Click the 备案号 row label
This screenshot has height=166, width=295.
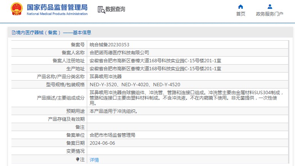pyautogui.click(x=78, y=45)
